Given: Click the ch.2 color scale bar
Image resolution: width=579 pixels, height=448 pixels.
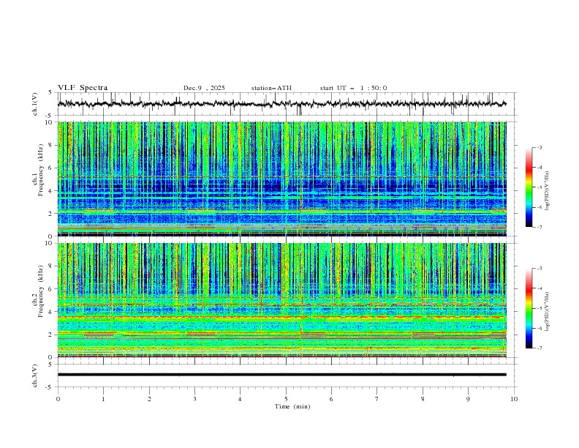Looking at the screenshot, I should [529, 308].
